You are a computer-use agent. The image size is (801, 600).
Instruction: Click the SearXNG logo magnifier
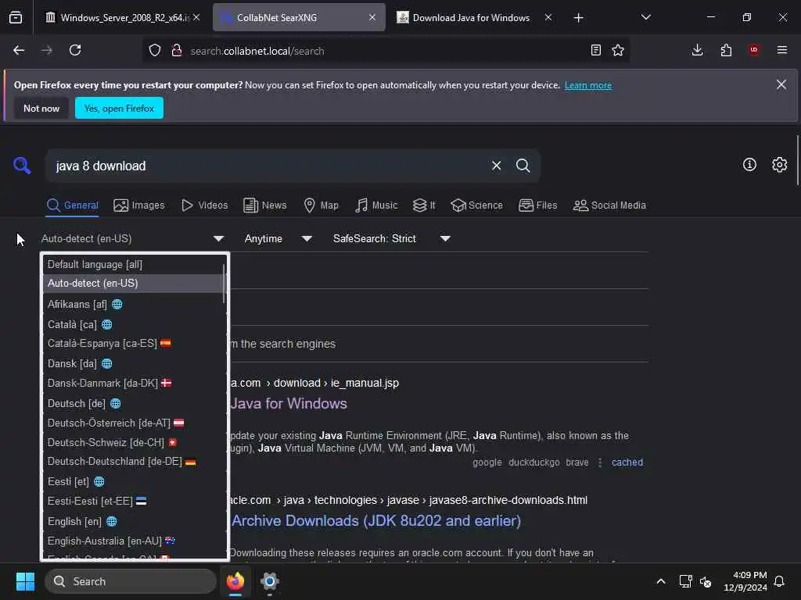[x=22, y=166]
